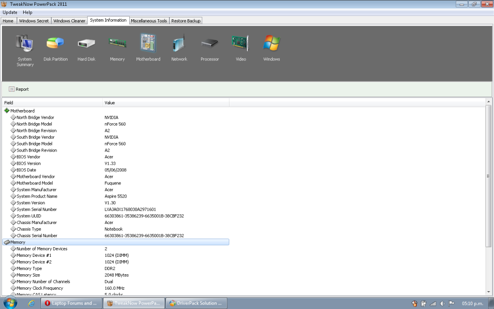Select the System UUID row
This screenshot has height=309, width=494.
(116, 216)
